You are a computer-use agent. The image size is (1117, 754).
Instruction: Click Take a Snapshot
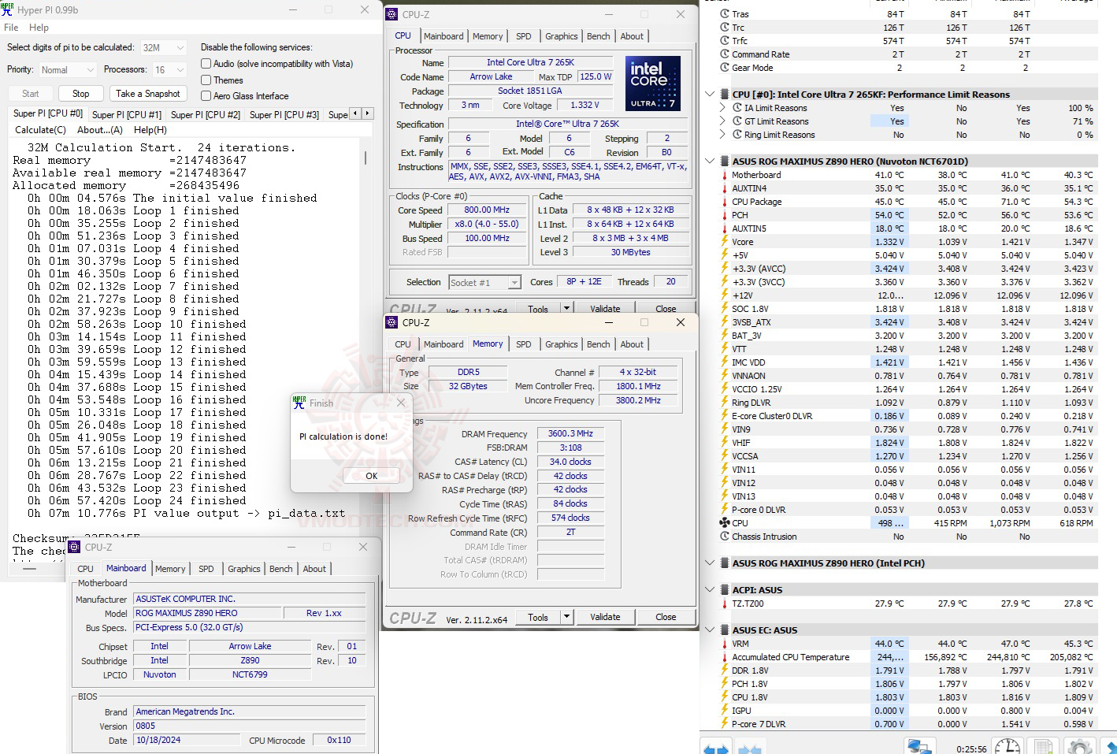pos(148,94)
